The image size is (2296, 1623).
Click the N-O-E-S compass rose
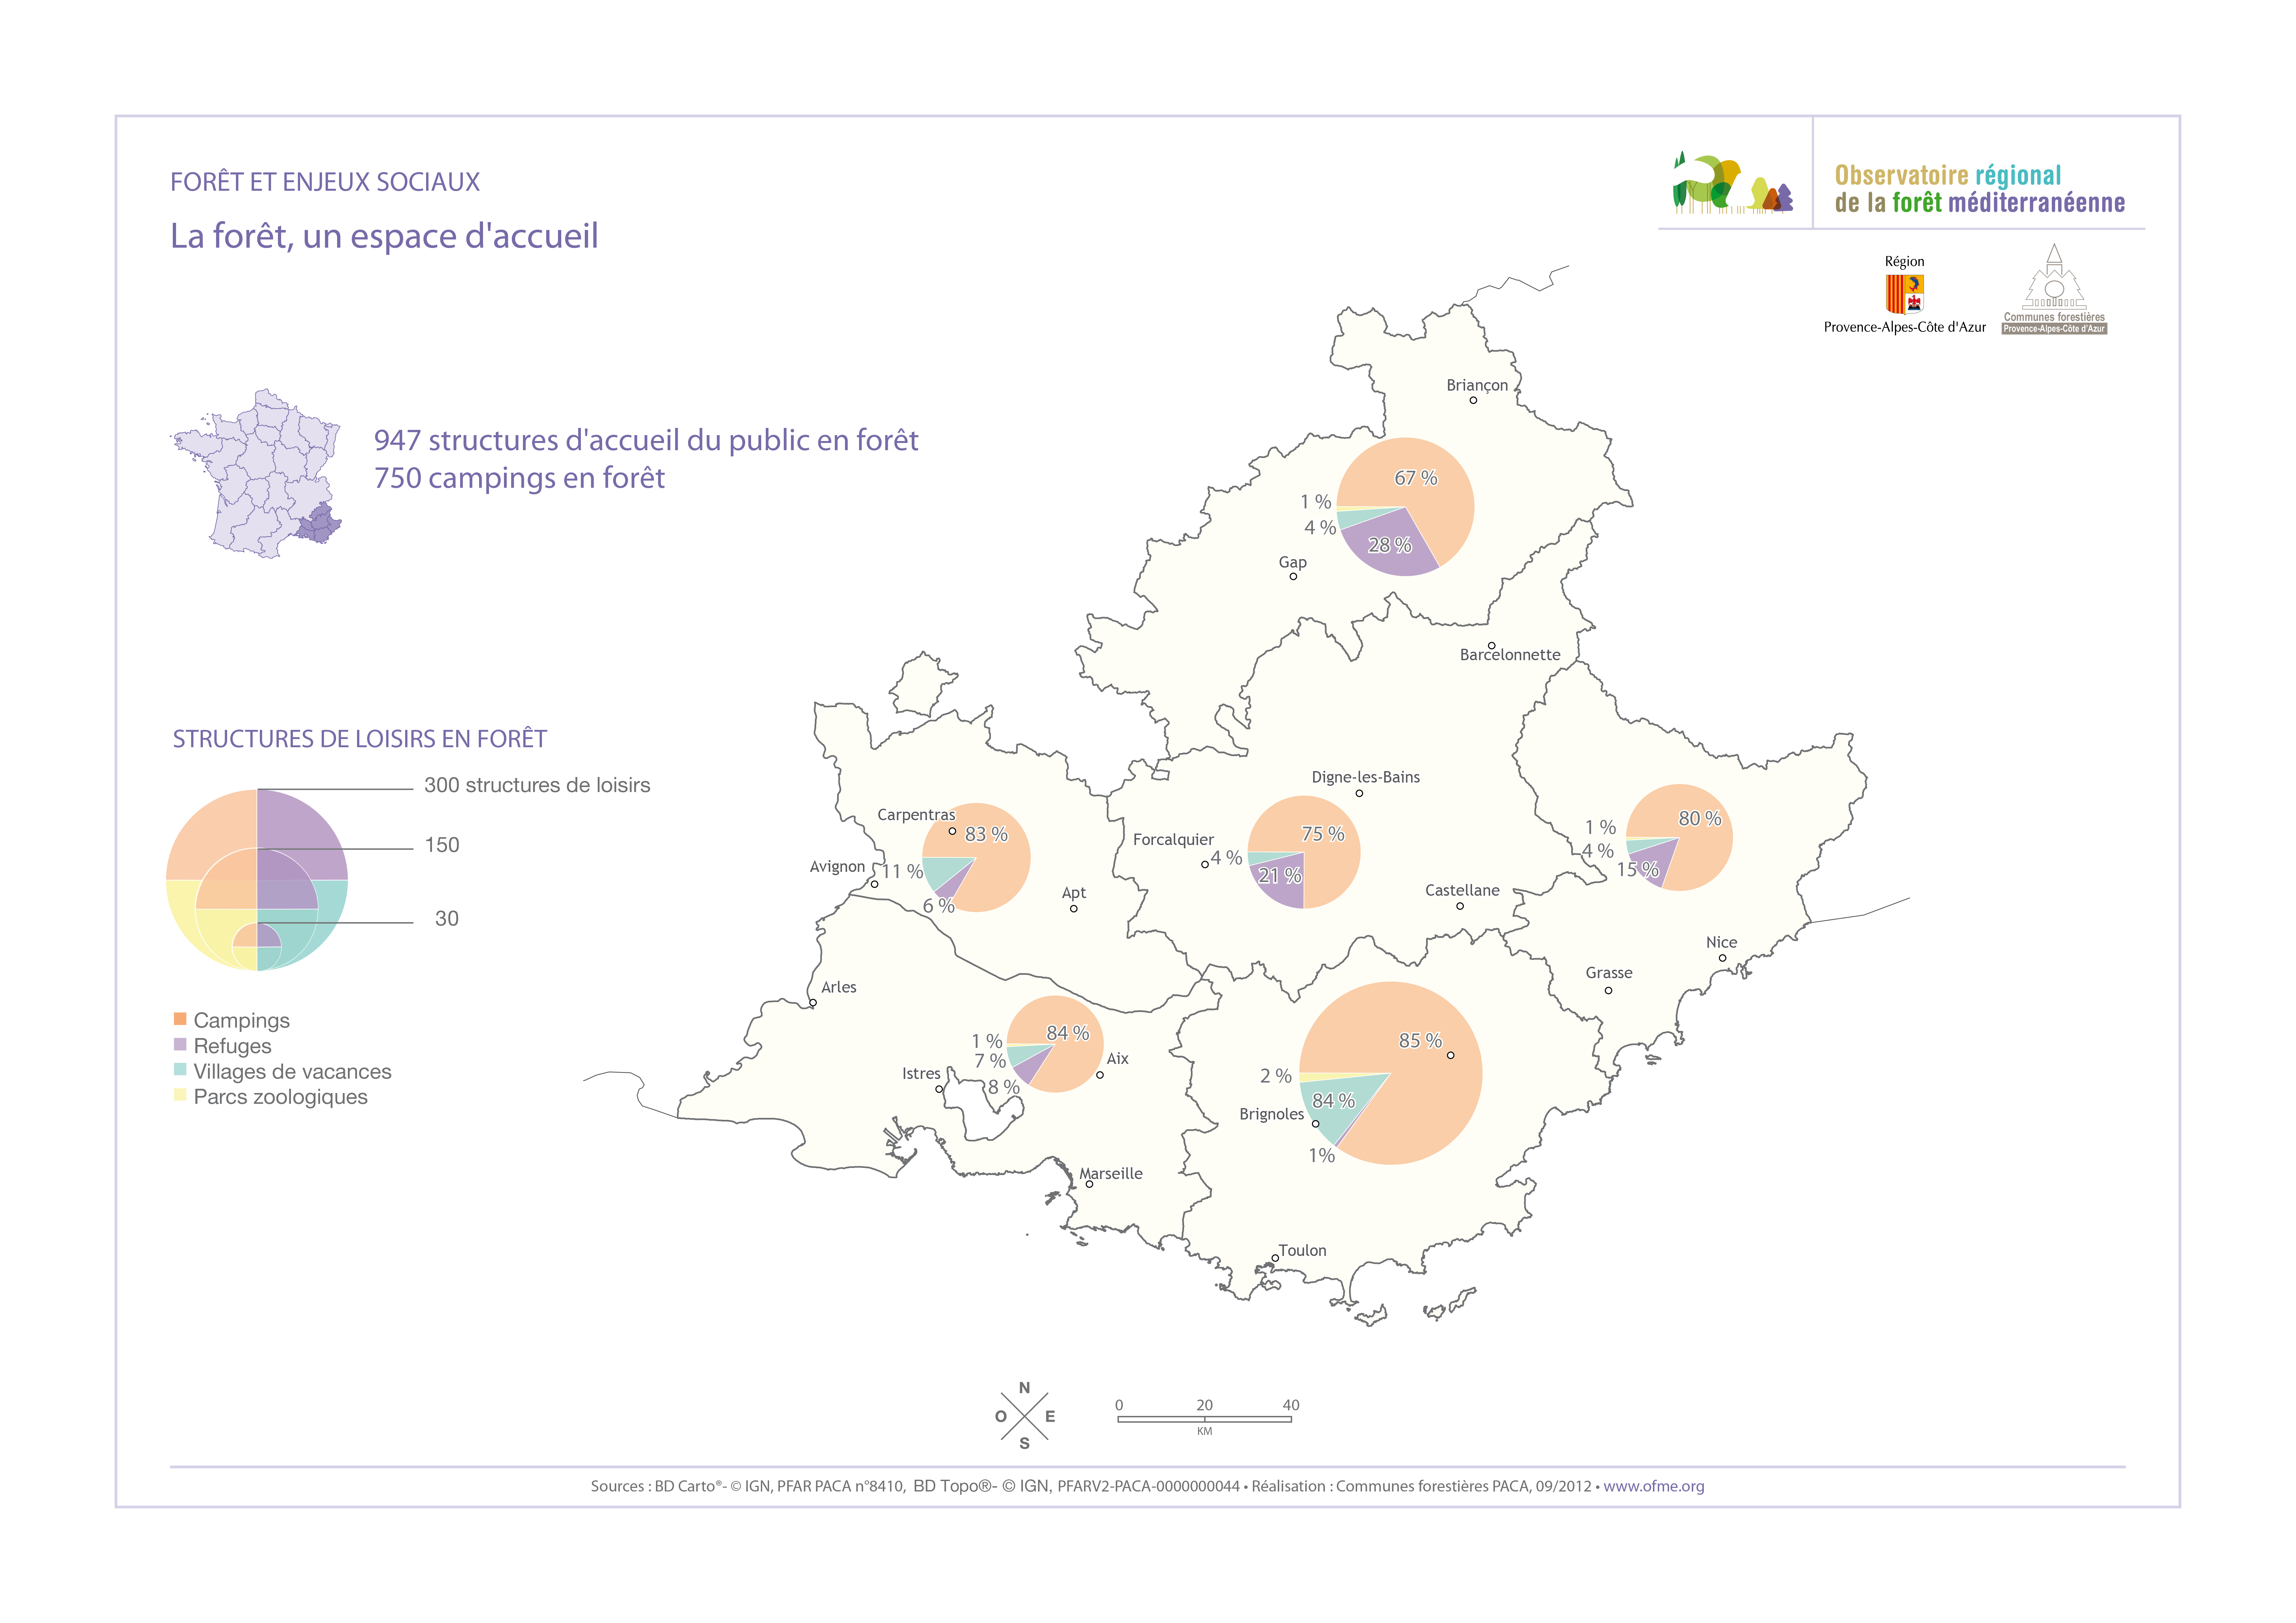click(1025, 1416)
